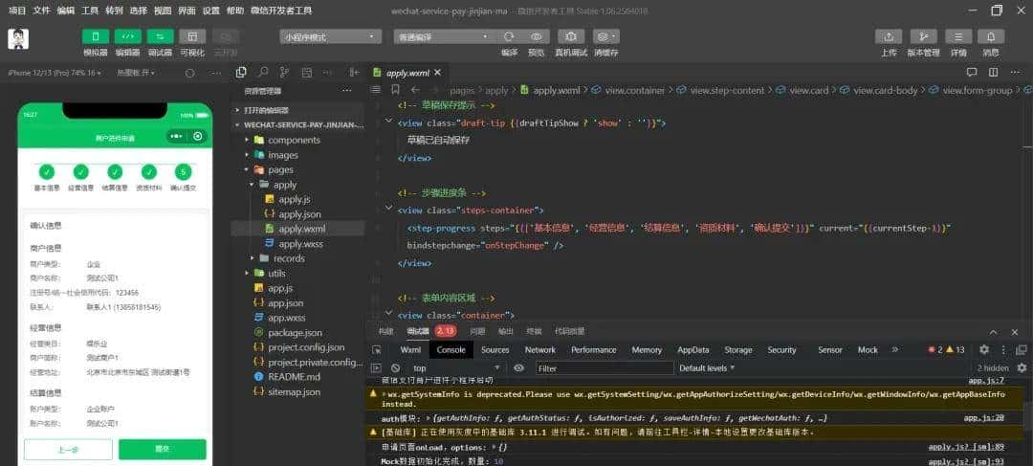Switch to the 问题 problems panel tab
The width and height of the screenshot is (1033, 466).
pyautogui.click(x=477, y=331)
